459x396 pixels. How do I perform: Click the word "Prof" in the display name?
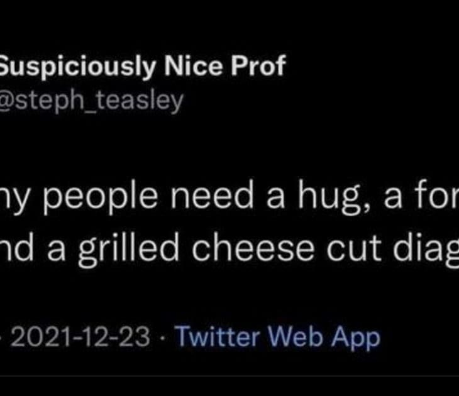tap(260, 67)
